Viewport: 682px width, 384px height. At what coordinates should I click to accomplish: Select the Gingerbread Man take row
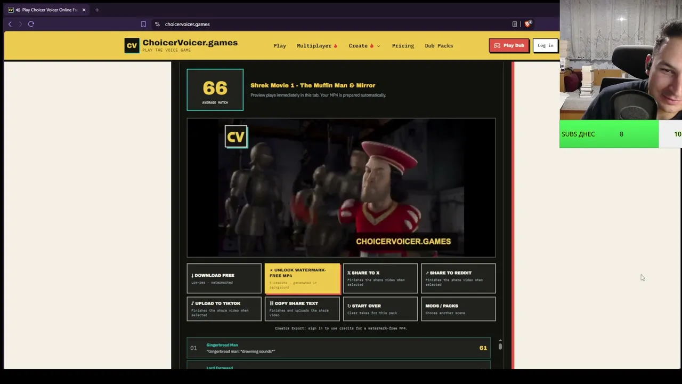(x=338, y=348)
